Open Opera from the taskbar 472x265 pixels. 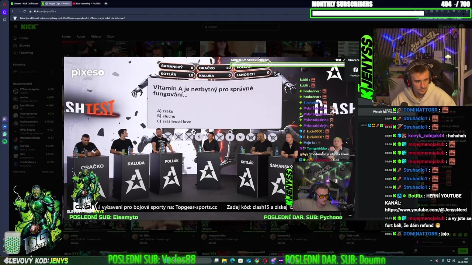pos(265,261)
